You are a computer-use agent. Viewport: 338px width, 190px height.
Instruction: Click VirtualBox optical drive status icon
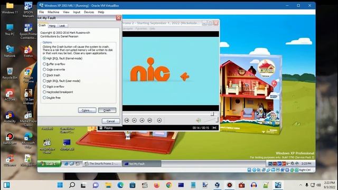[x=254, y=170]
